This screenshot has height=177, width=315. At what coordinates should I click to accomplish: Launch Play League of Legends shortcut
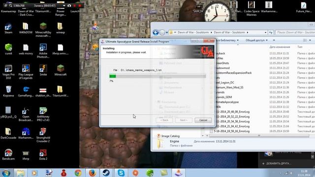pyautogui.click(x=26, y=72)
